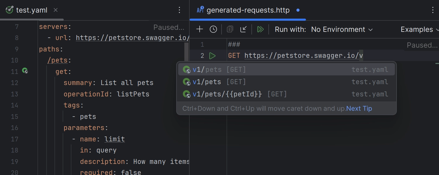Screen dimensions: 439x175
Task: Click the GET method keyword
Action: click(234, 56)
